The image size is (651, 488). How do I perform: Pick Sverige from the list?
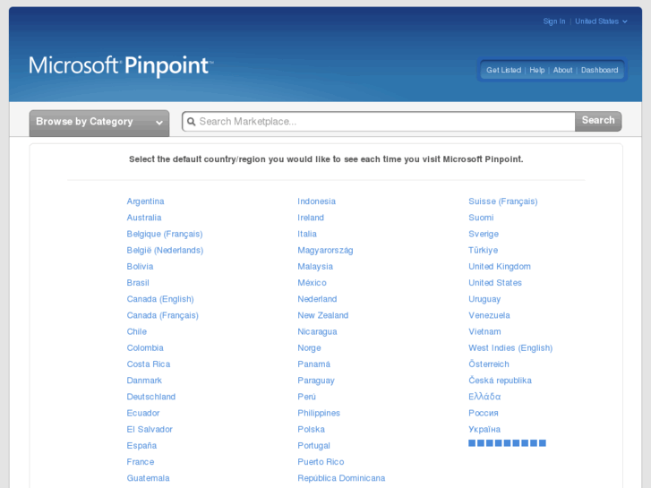(484, 234)
